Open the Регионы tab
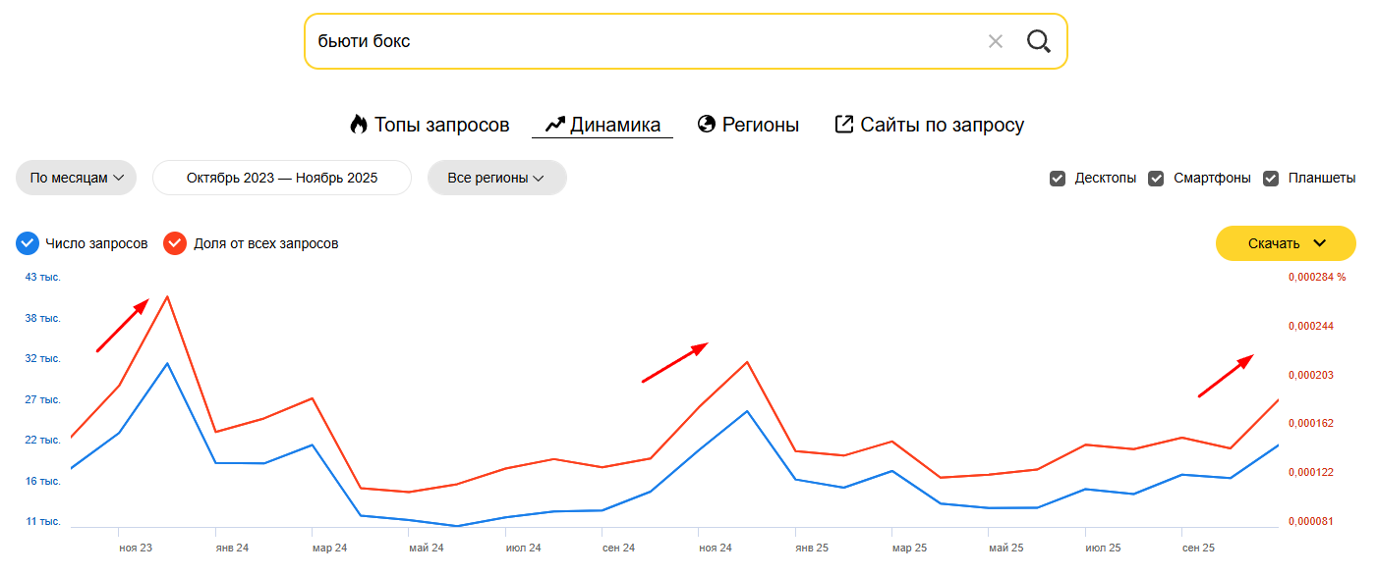Image resolution: width=1377 pixels, height=575 pixels. (x=760, y=125)
